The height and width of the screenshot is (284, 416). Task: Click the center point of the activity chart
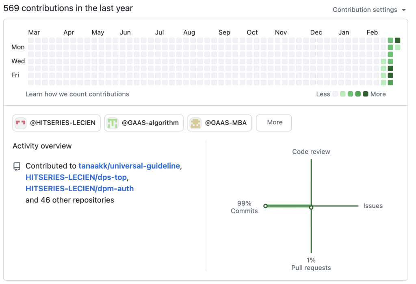coord(311,207)
